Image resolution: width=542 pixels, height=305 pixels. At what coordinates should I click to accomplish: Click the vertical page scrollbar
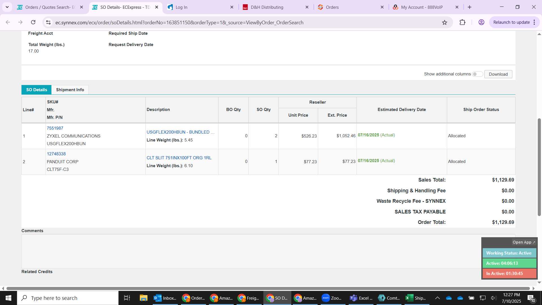click(x=539, y=167)
